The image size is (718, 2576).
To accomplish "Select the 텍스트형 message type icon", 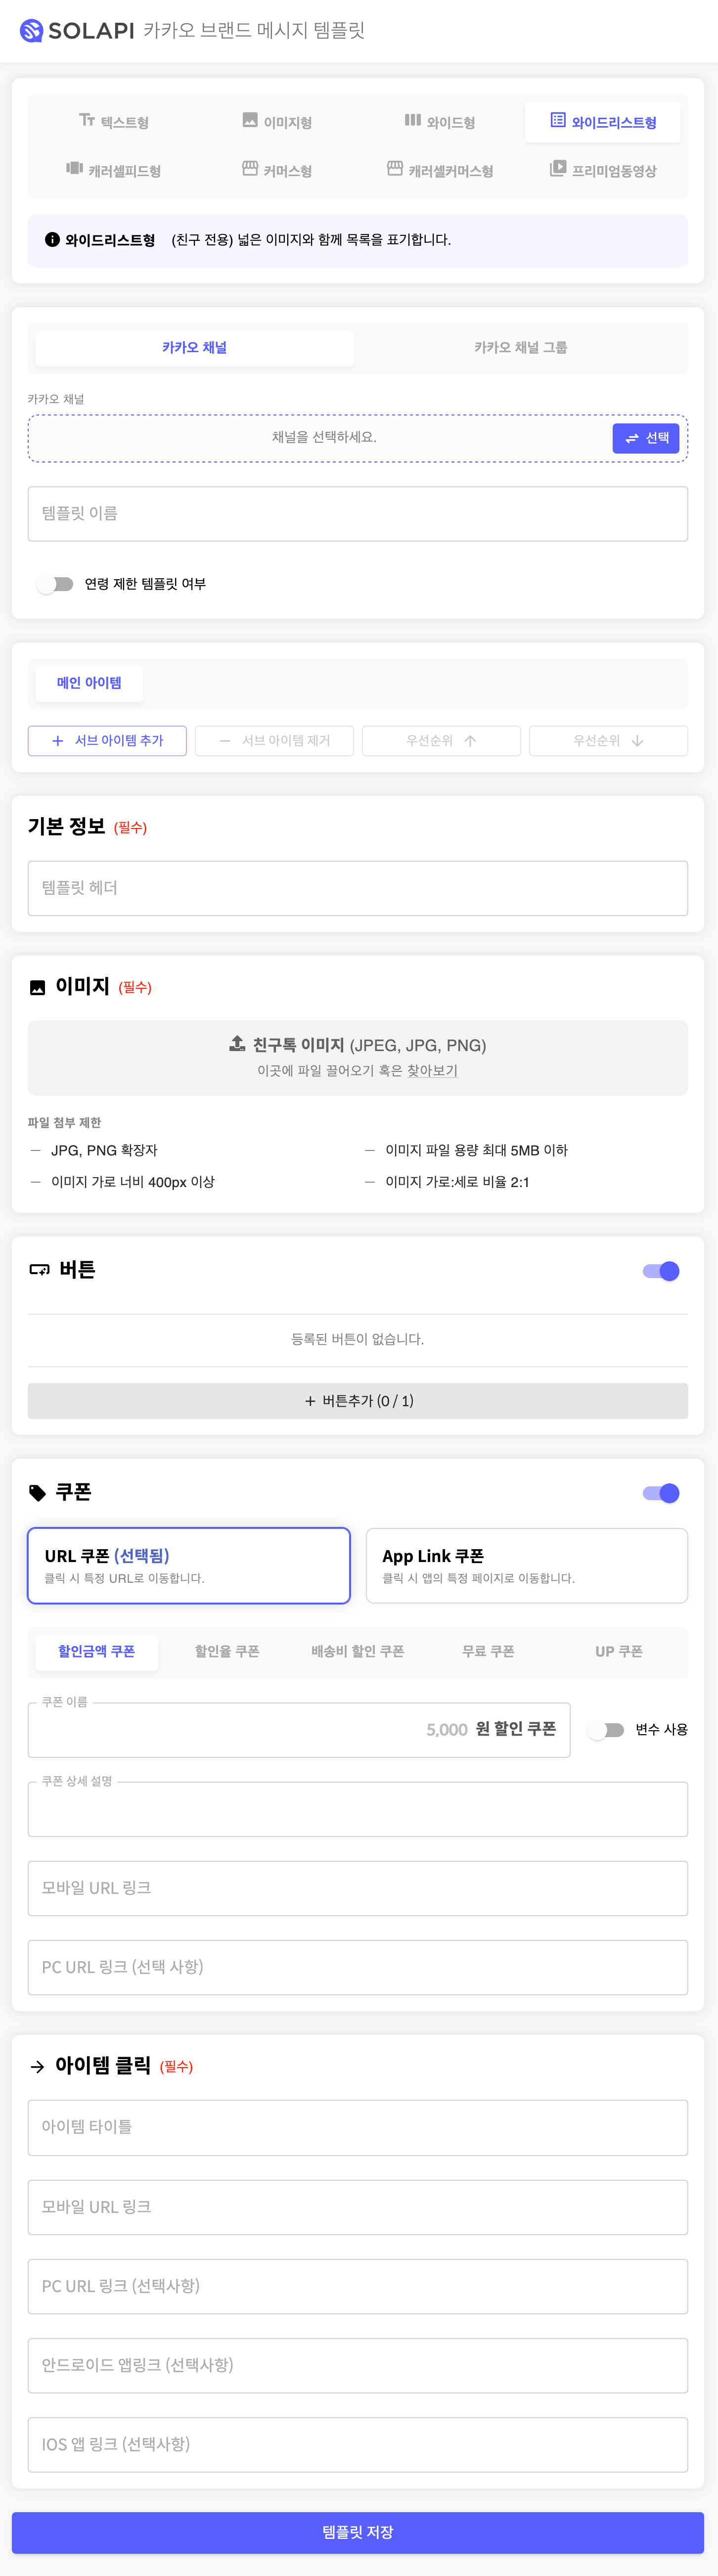I will pyautogui.click(x=87, y=120).
